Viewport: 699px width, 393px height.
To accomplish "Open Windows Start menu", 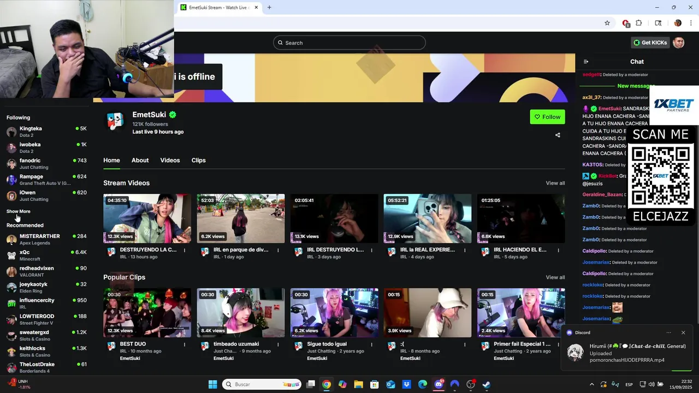I will [212, 384].
